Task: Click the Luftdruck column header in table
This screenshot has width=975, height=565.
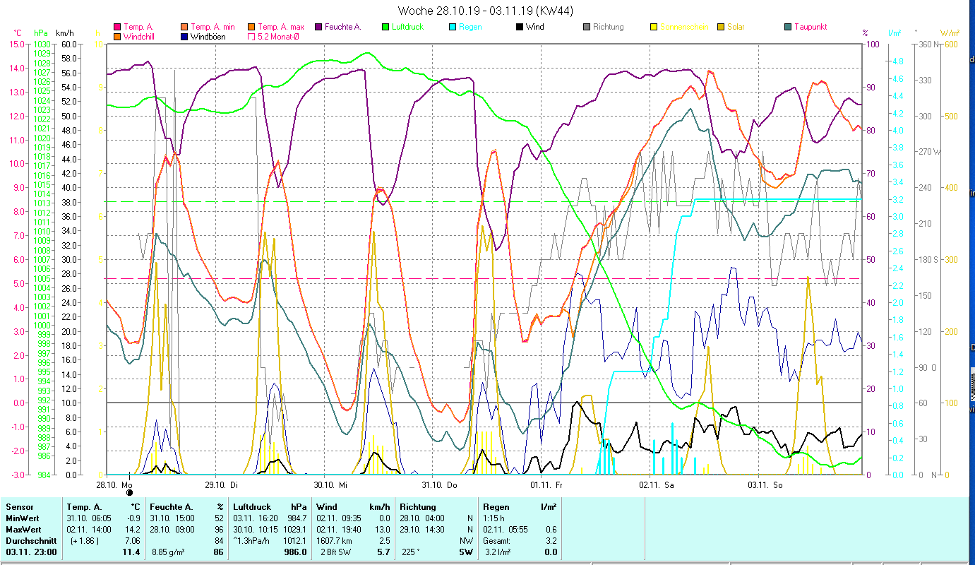Action: coord(252,507)
